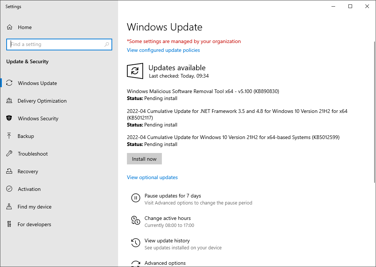The height and width of the screenshot is (267, 376).
Task: Open Change active hours clock icon
Action: pyautogui.click(x=136, y=220)
